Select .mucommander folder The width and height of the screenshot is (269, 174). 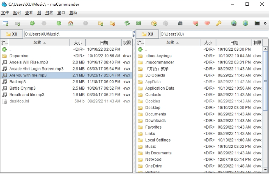click(x=200, y=62)
